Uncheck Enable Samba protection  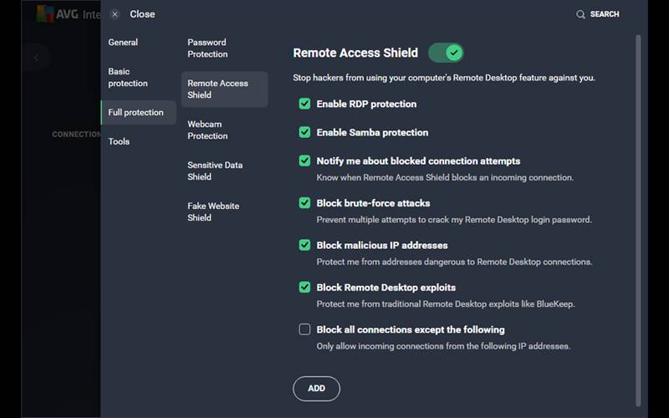pyautogui.click(x=304, y=132)
